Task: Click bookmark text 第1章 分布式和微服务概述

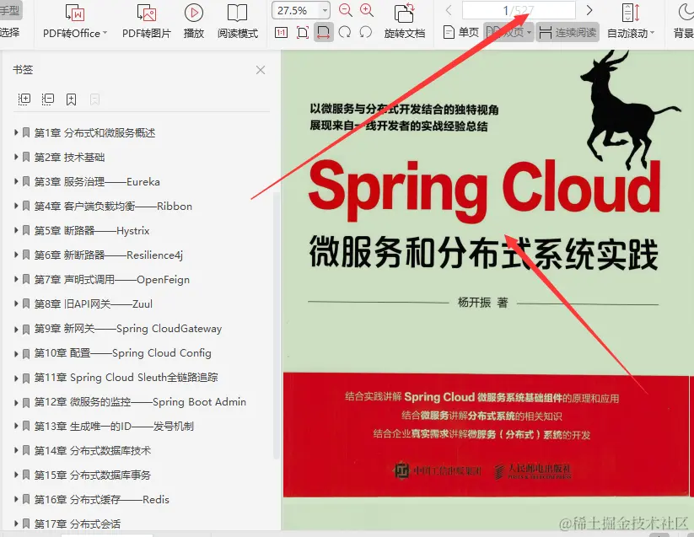Action: [x=94, y=132]
